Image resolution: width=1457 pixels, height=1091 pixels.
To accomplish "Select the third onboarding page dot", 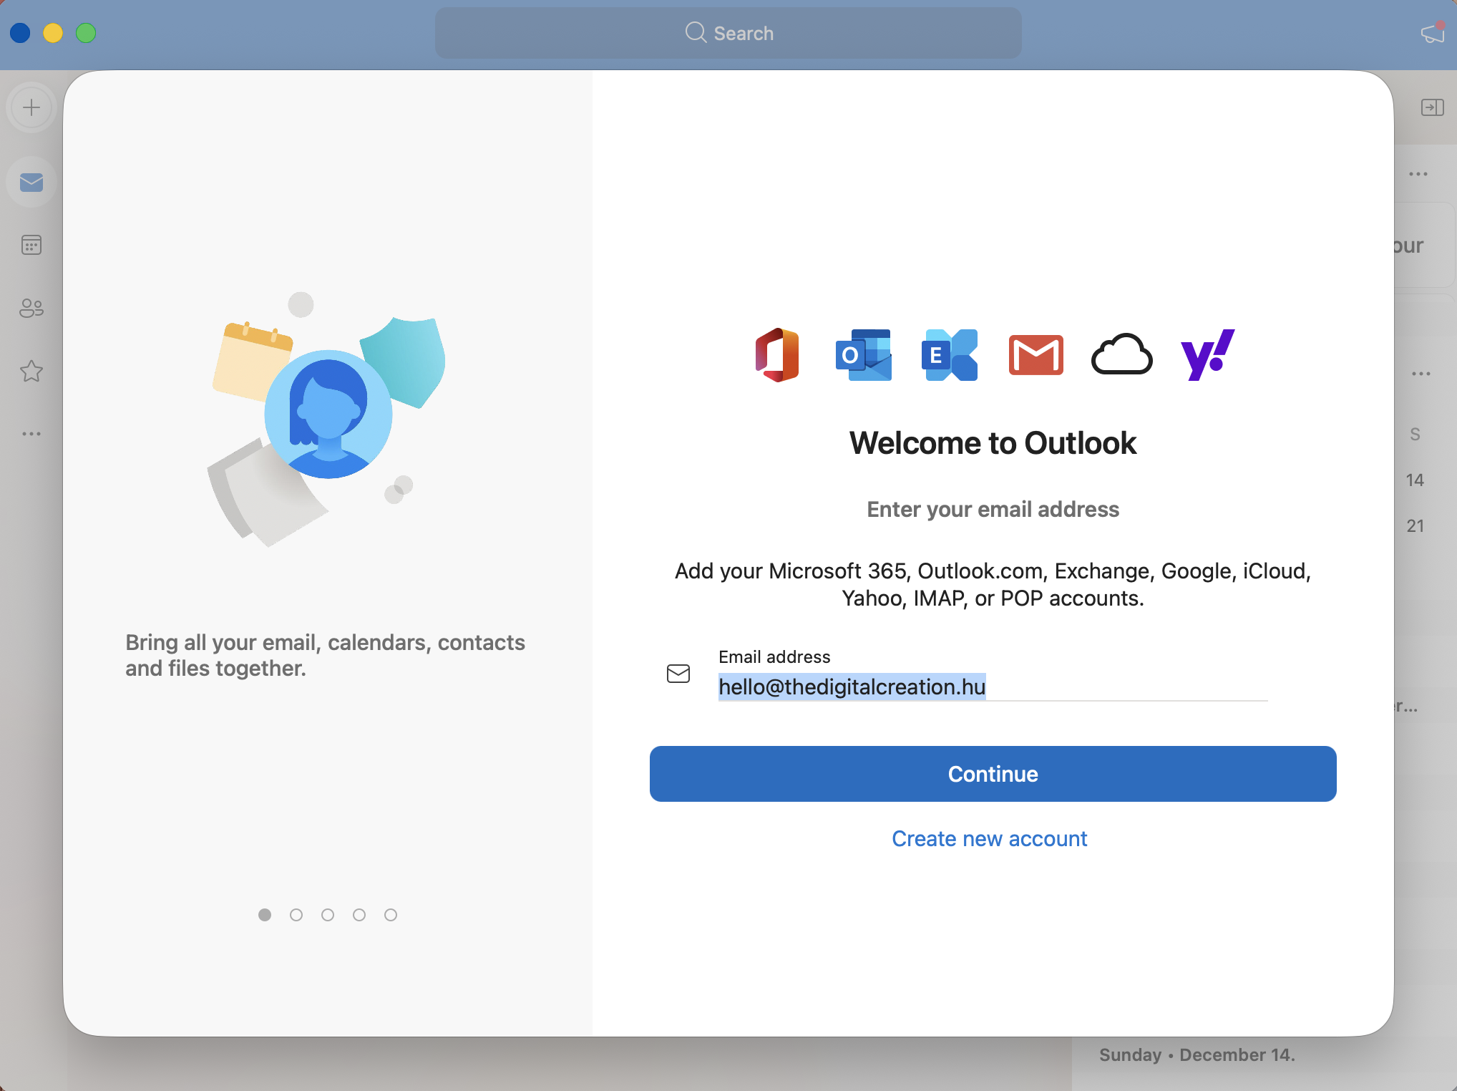I will pos(328,915).
